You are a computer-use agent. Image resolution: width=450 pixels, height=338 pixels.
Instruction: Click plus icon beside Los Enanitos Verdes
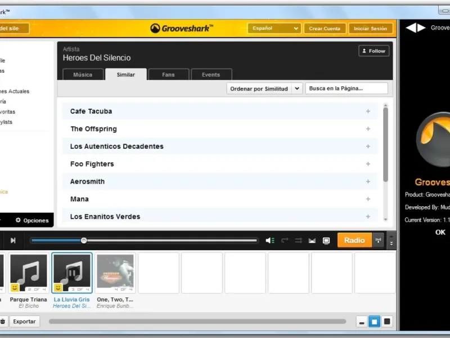368,216
